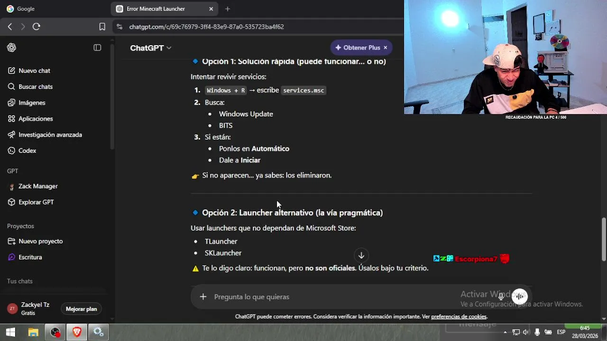The image size is (607, 341).
Task: Bookmark this page icon
Action: click(x=102, y=27)
